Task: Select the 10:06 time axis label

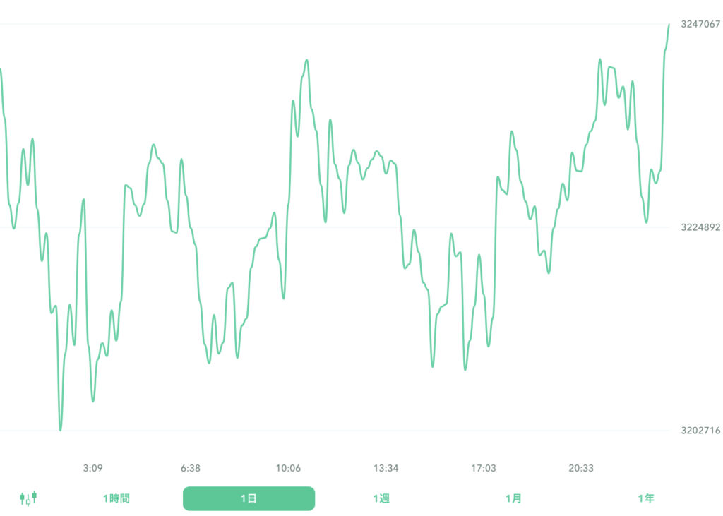Action: click(x=288, y=468)
